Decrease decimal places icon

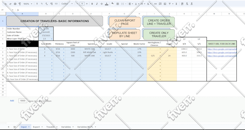tap(46, 4)
